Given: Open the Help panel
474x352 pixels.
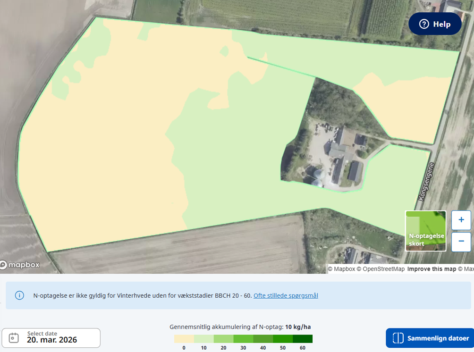Looking at the screenshot, I should [435, 24].
